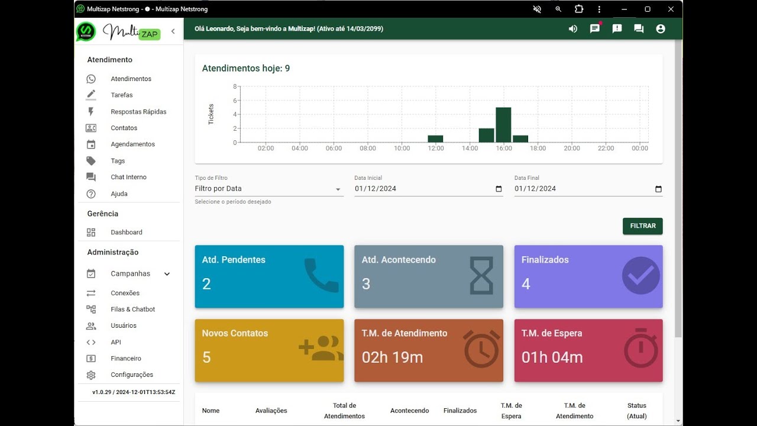Image resolution: width=757 pixels, height=426 pixels.
Task: Open Atendimentos via its WhatsApp icon
Action: 90,79
